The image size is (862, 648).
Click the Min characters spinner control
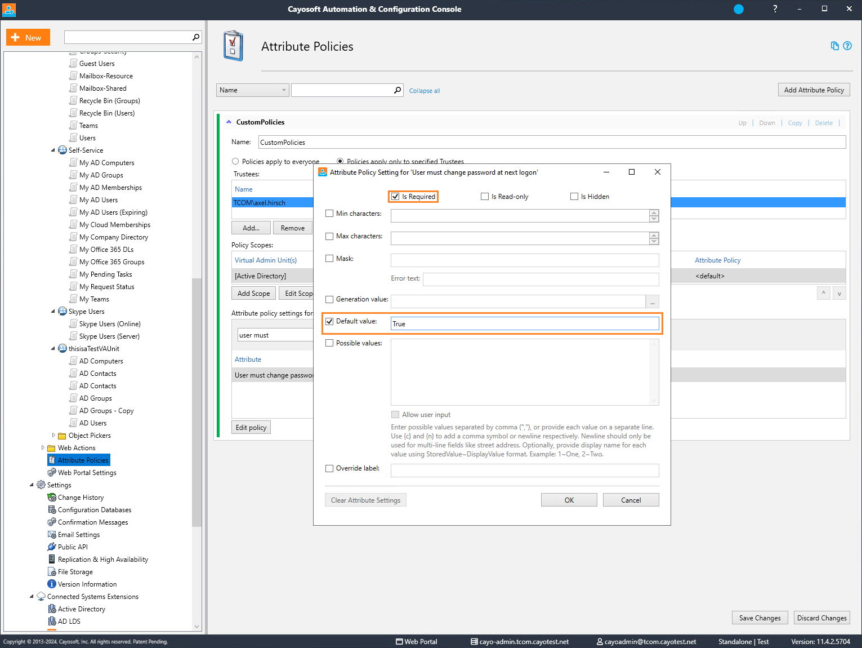(x=654, y=216)
